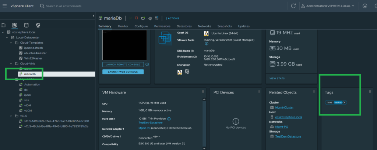This screenshot has width=377, height=150.
Task: Click Edit Settings icon in mariaDb toolbar
Action: point(150,18)
